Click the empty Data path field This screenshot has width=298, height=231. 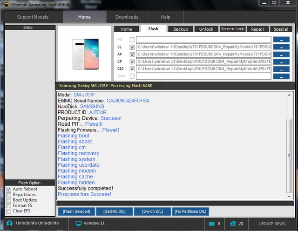pos(203,76)
